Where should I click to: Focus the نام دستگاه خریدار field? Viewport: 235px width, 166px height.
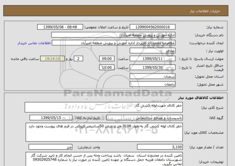113,35
